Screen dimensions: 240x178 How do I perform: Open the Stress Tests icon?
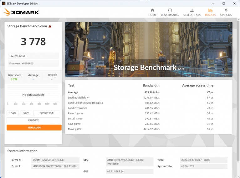(x=192, y=10)
